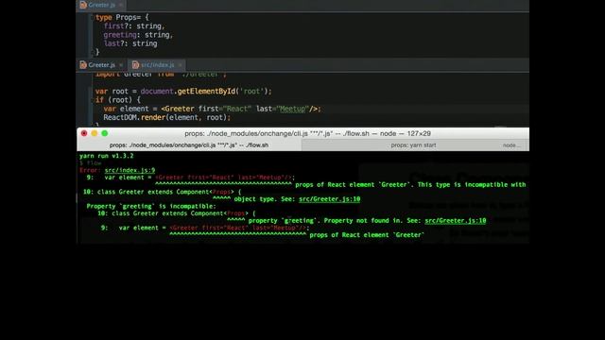This screenshot has width=605, height=340.
Task: Click the 'greeting: string,' code line
Action: pyautogui.click(x=138, y=35)
